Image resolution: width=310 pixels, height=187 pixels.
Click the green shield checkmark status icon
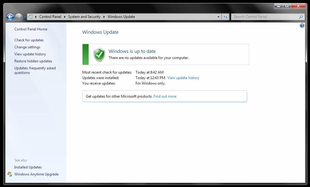[x=99, y=54]
